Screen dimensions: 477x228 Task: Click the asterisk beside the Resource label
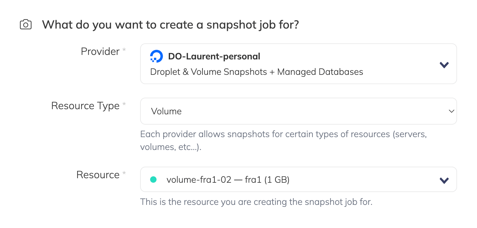coord(124,174)
